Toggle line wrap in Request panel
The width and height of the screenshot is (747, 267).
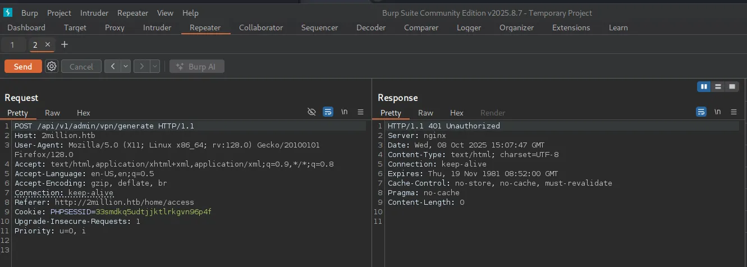click(328, 112)
